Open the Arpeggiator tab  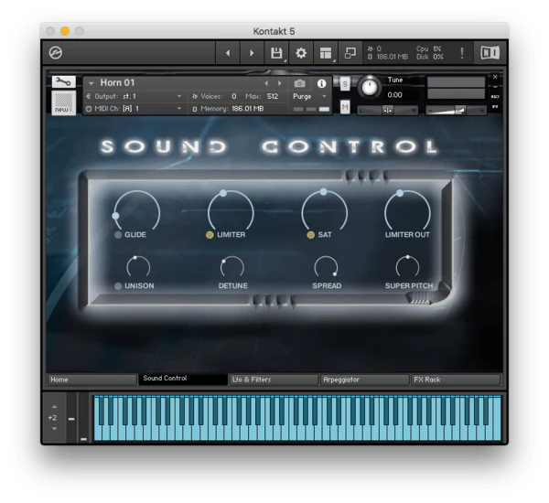coord(364,380)
